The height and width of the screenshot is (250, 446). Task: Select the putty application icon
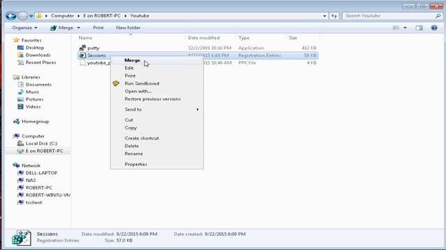tap(82, 48)
